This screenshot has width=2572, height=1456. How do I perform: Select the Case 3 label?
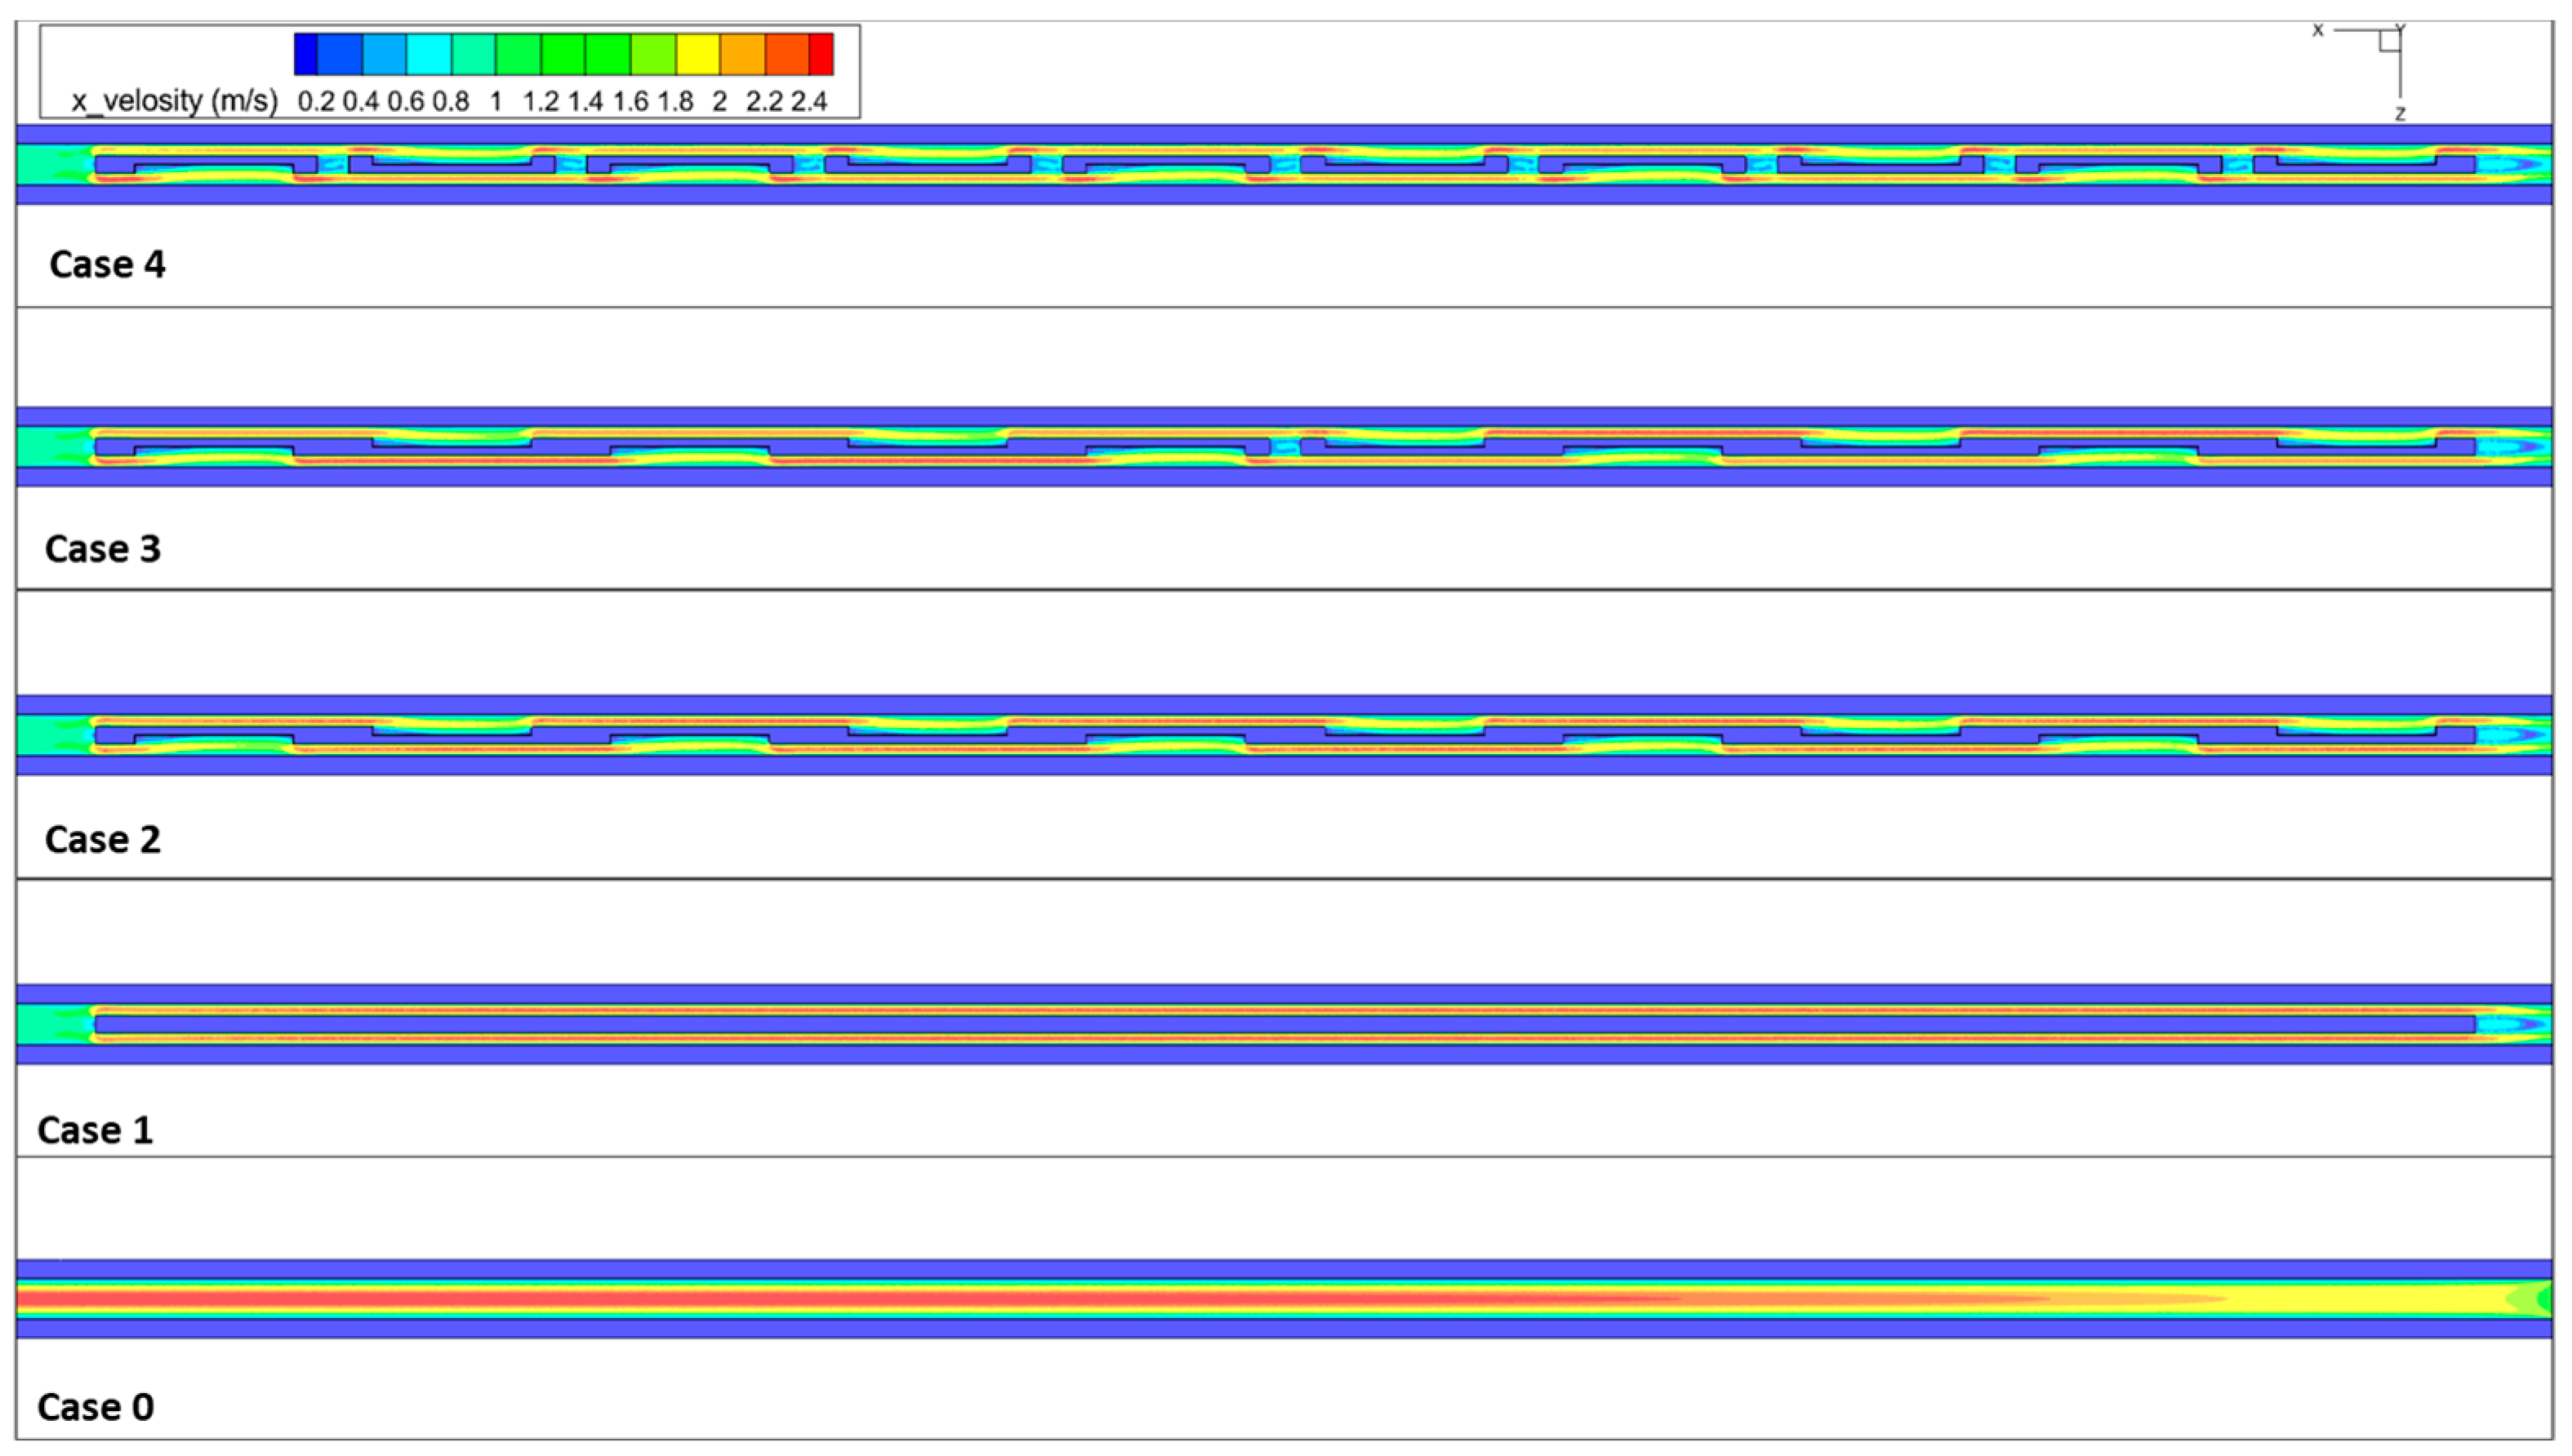point(103,548)
